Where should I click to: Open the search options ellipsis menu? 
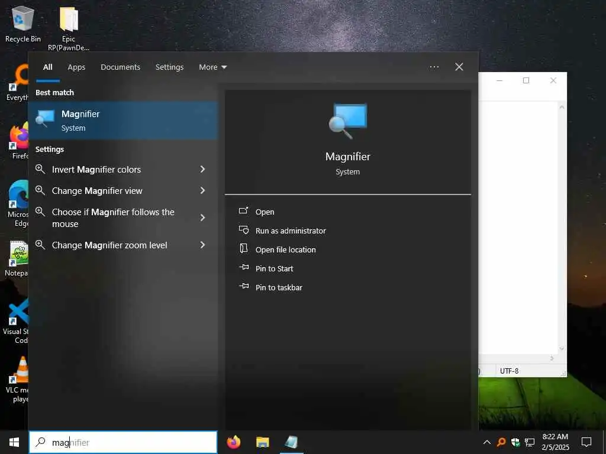click(434, 67)
